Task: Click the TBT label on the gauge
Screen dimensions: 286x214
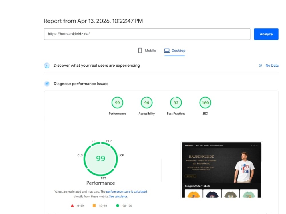Action: [x=103, y=179]
